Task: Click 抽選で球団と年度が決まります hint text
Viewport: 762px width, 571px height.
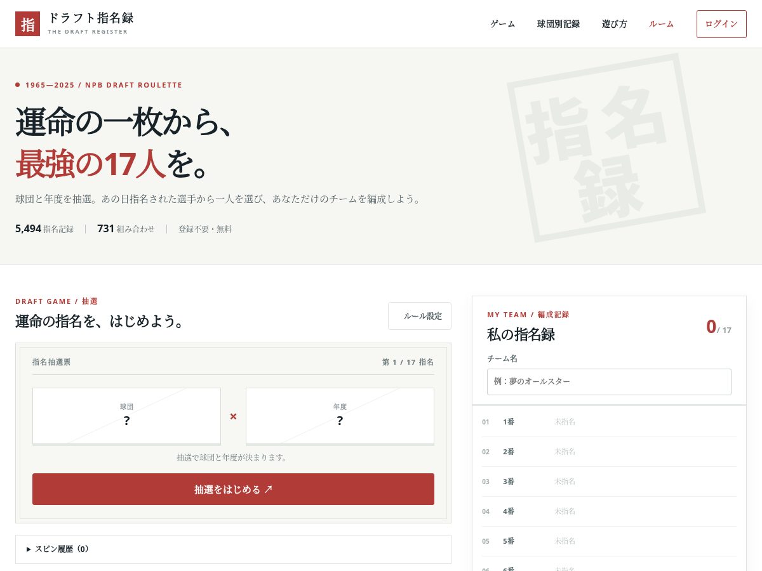Action: click(233, 457)
